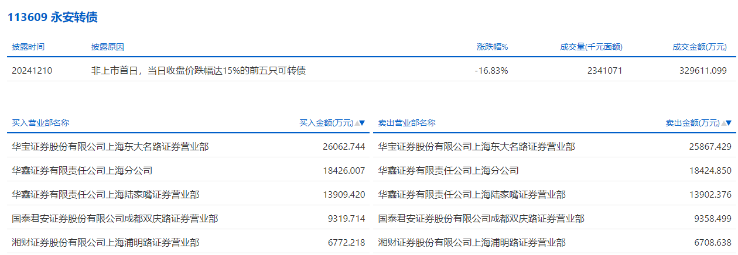Select the turnover value 329611.099
This screenshot has width=738, height=255.
click(x=705, y=71)
